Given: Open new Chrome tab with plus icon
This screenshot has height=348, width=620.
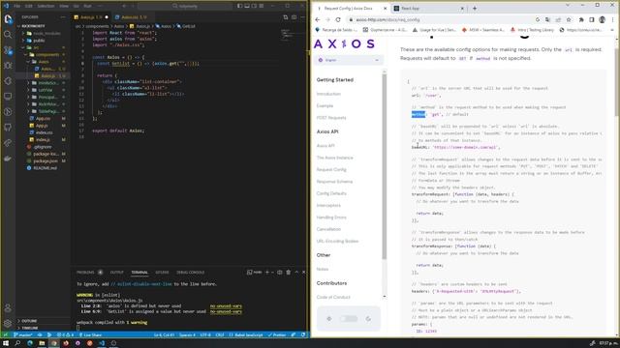Looking at the screenshot, I should pyautogui.click(x=475, y=9).
